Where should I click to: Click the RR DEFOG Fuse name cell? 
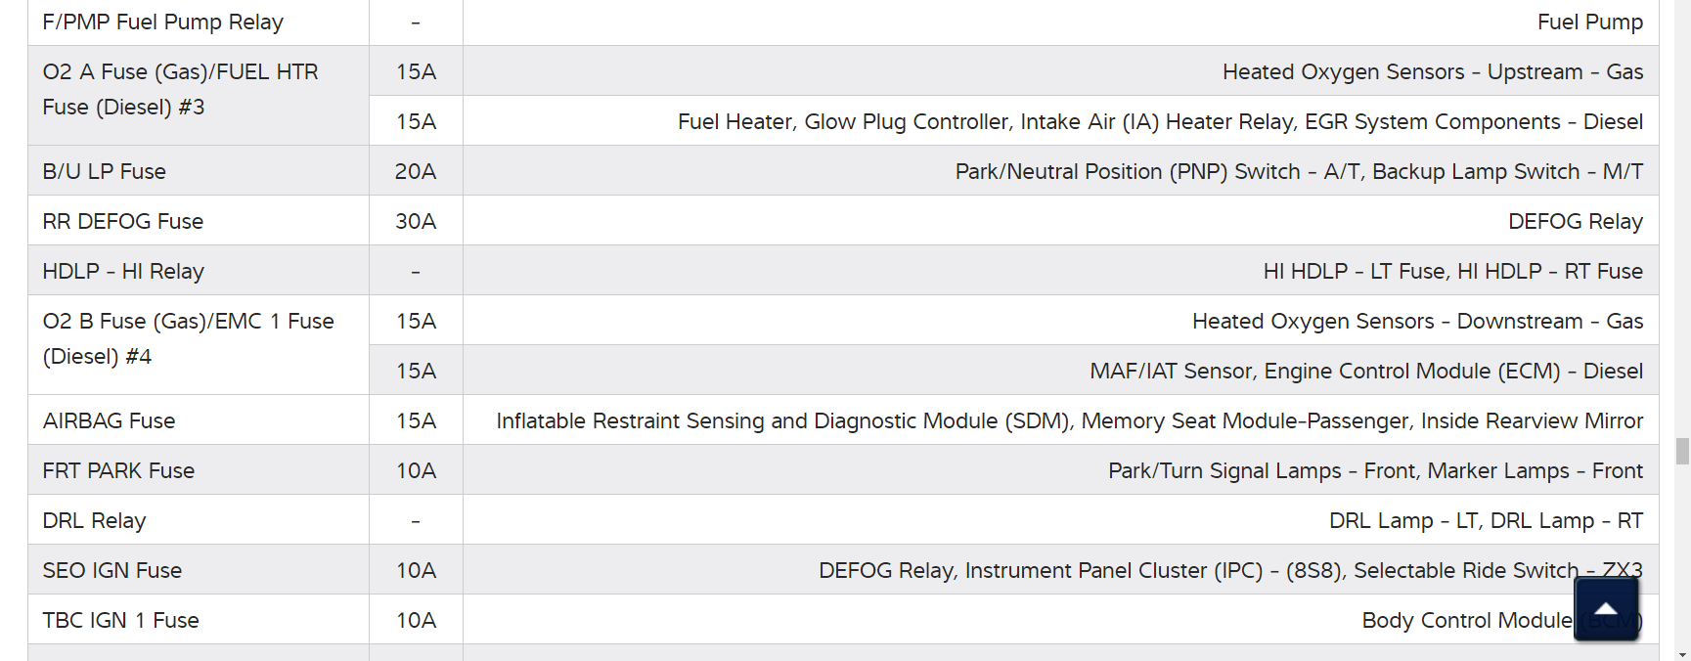click(x=122, y=222)
